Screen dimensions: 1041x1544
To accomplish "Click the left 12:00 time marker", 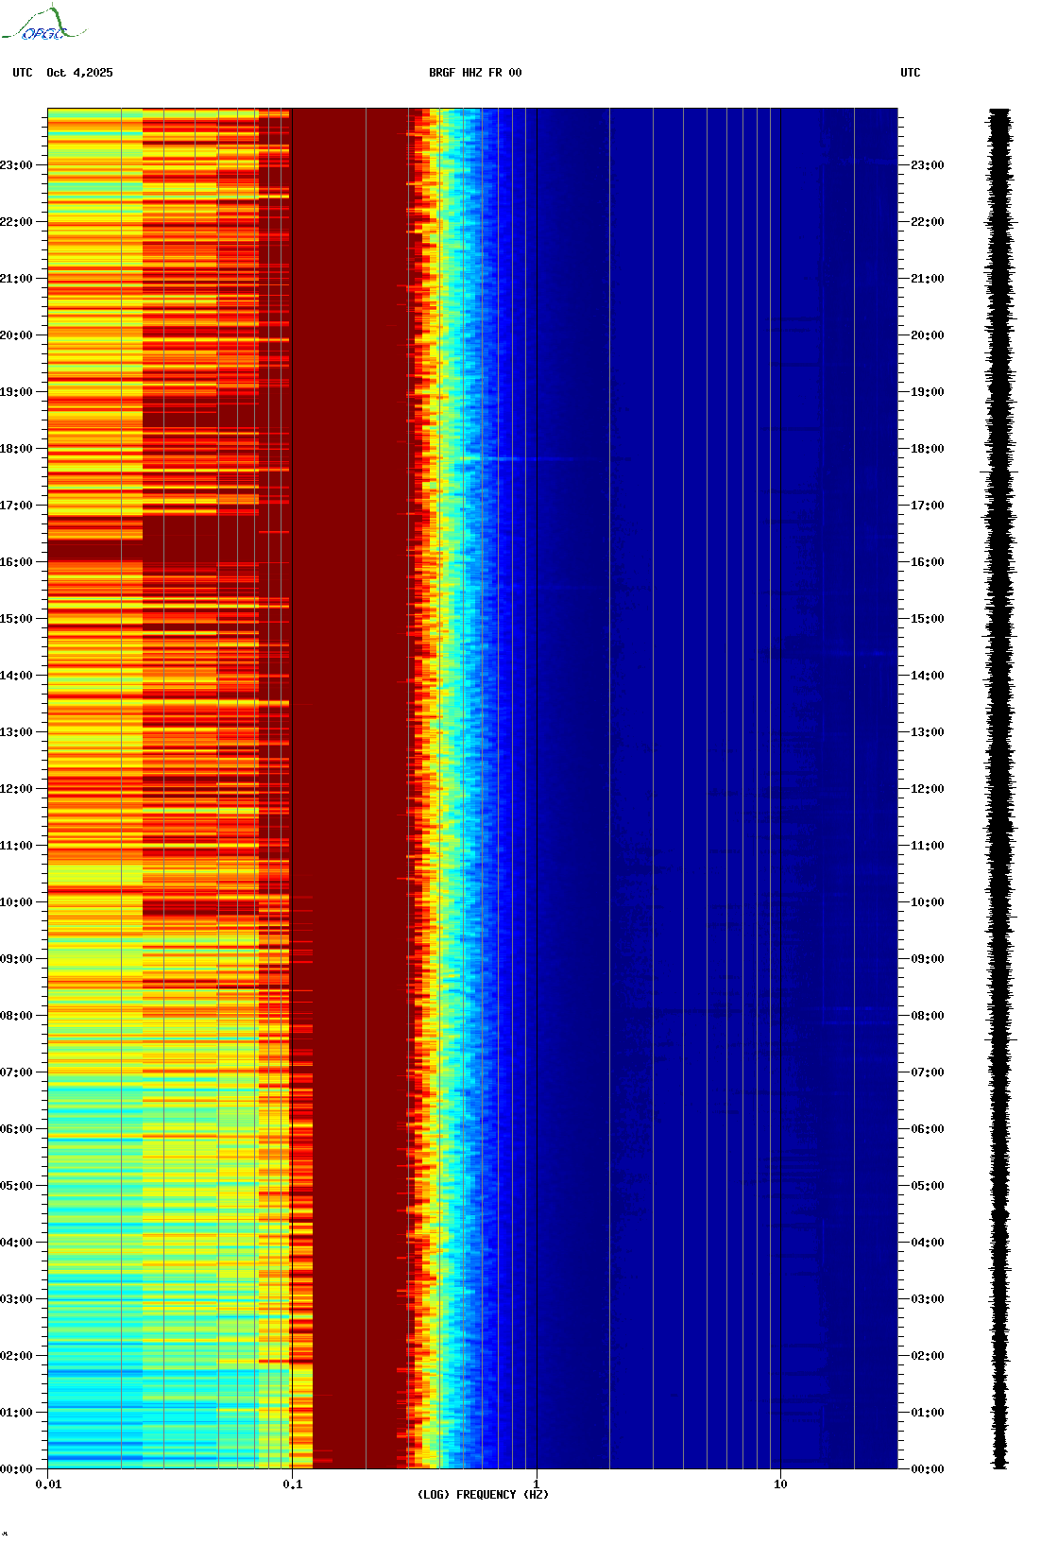I will click(x=16, y=789).
